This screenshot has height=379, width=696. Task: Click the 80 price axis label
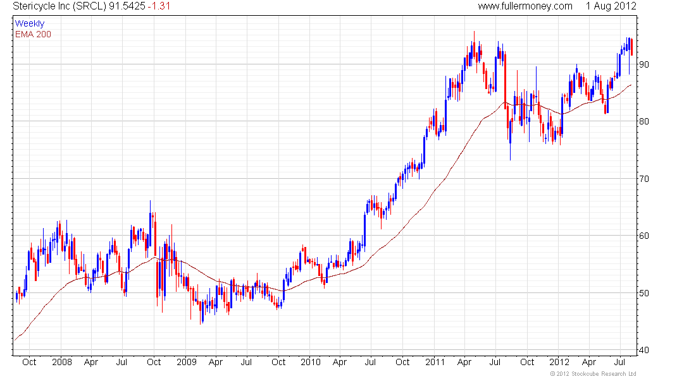[x=643, y=121]
